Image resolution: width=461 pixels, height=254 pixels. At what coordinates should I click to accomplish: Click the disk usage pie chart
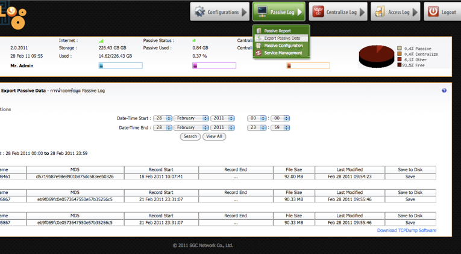pyautogui.click(x=376, y=56)
